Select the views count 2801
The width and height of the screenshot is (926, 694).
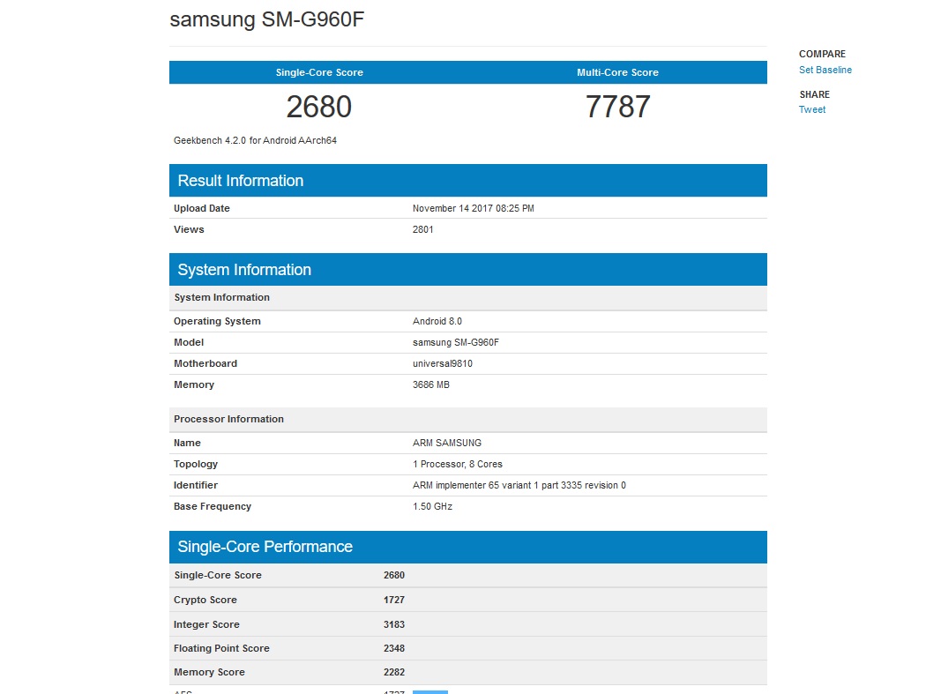point(422,230)
